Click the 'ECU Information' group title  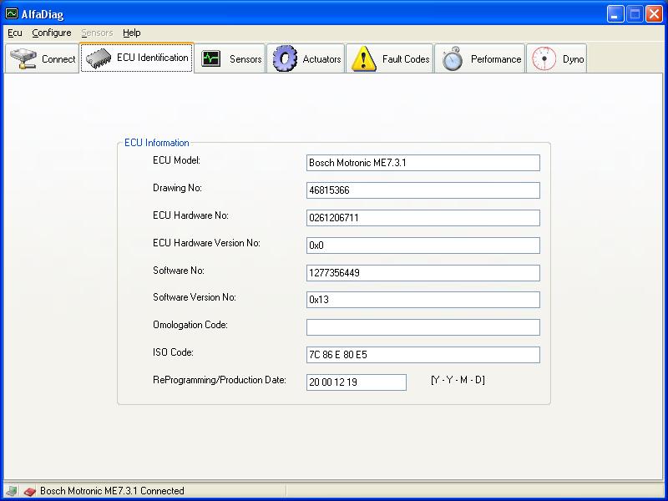click(x=156, y=143)
